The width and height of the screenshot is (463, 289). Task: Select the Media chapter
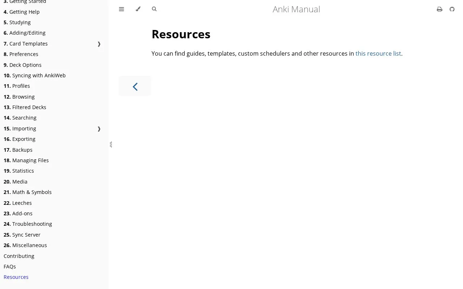tap(16, 182)
